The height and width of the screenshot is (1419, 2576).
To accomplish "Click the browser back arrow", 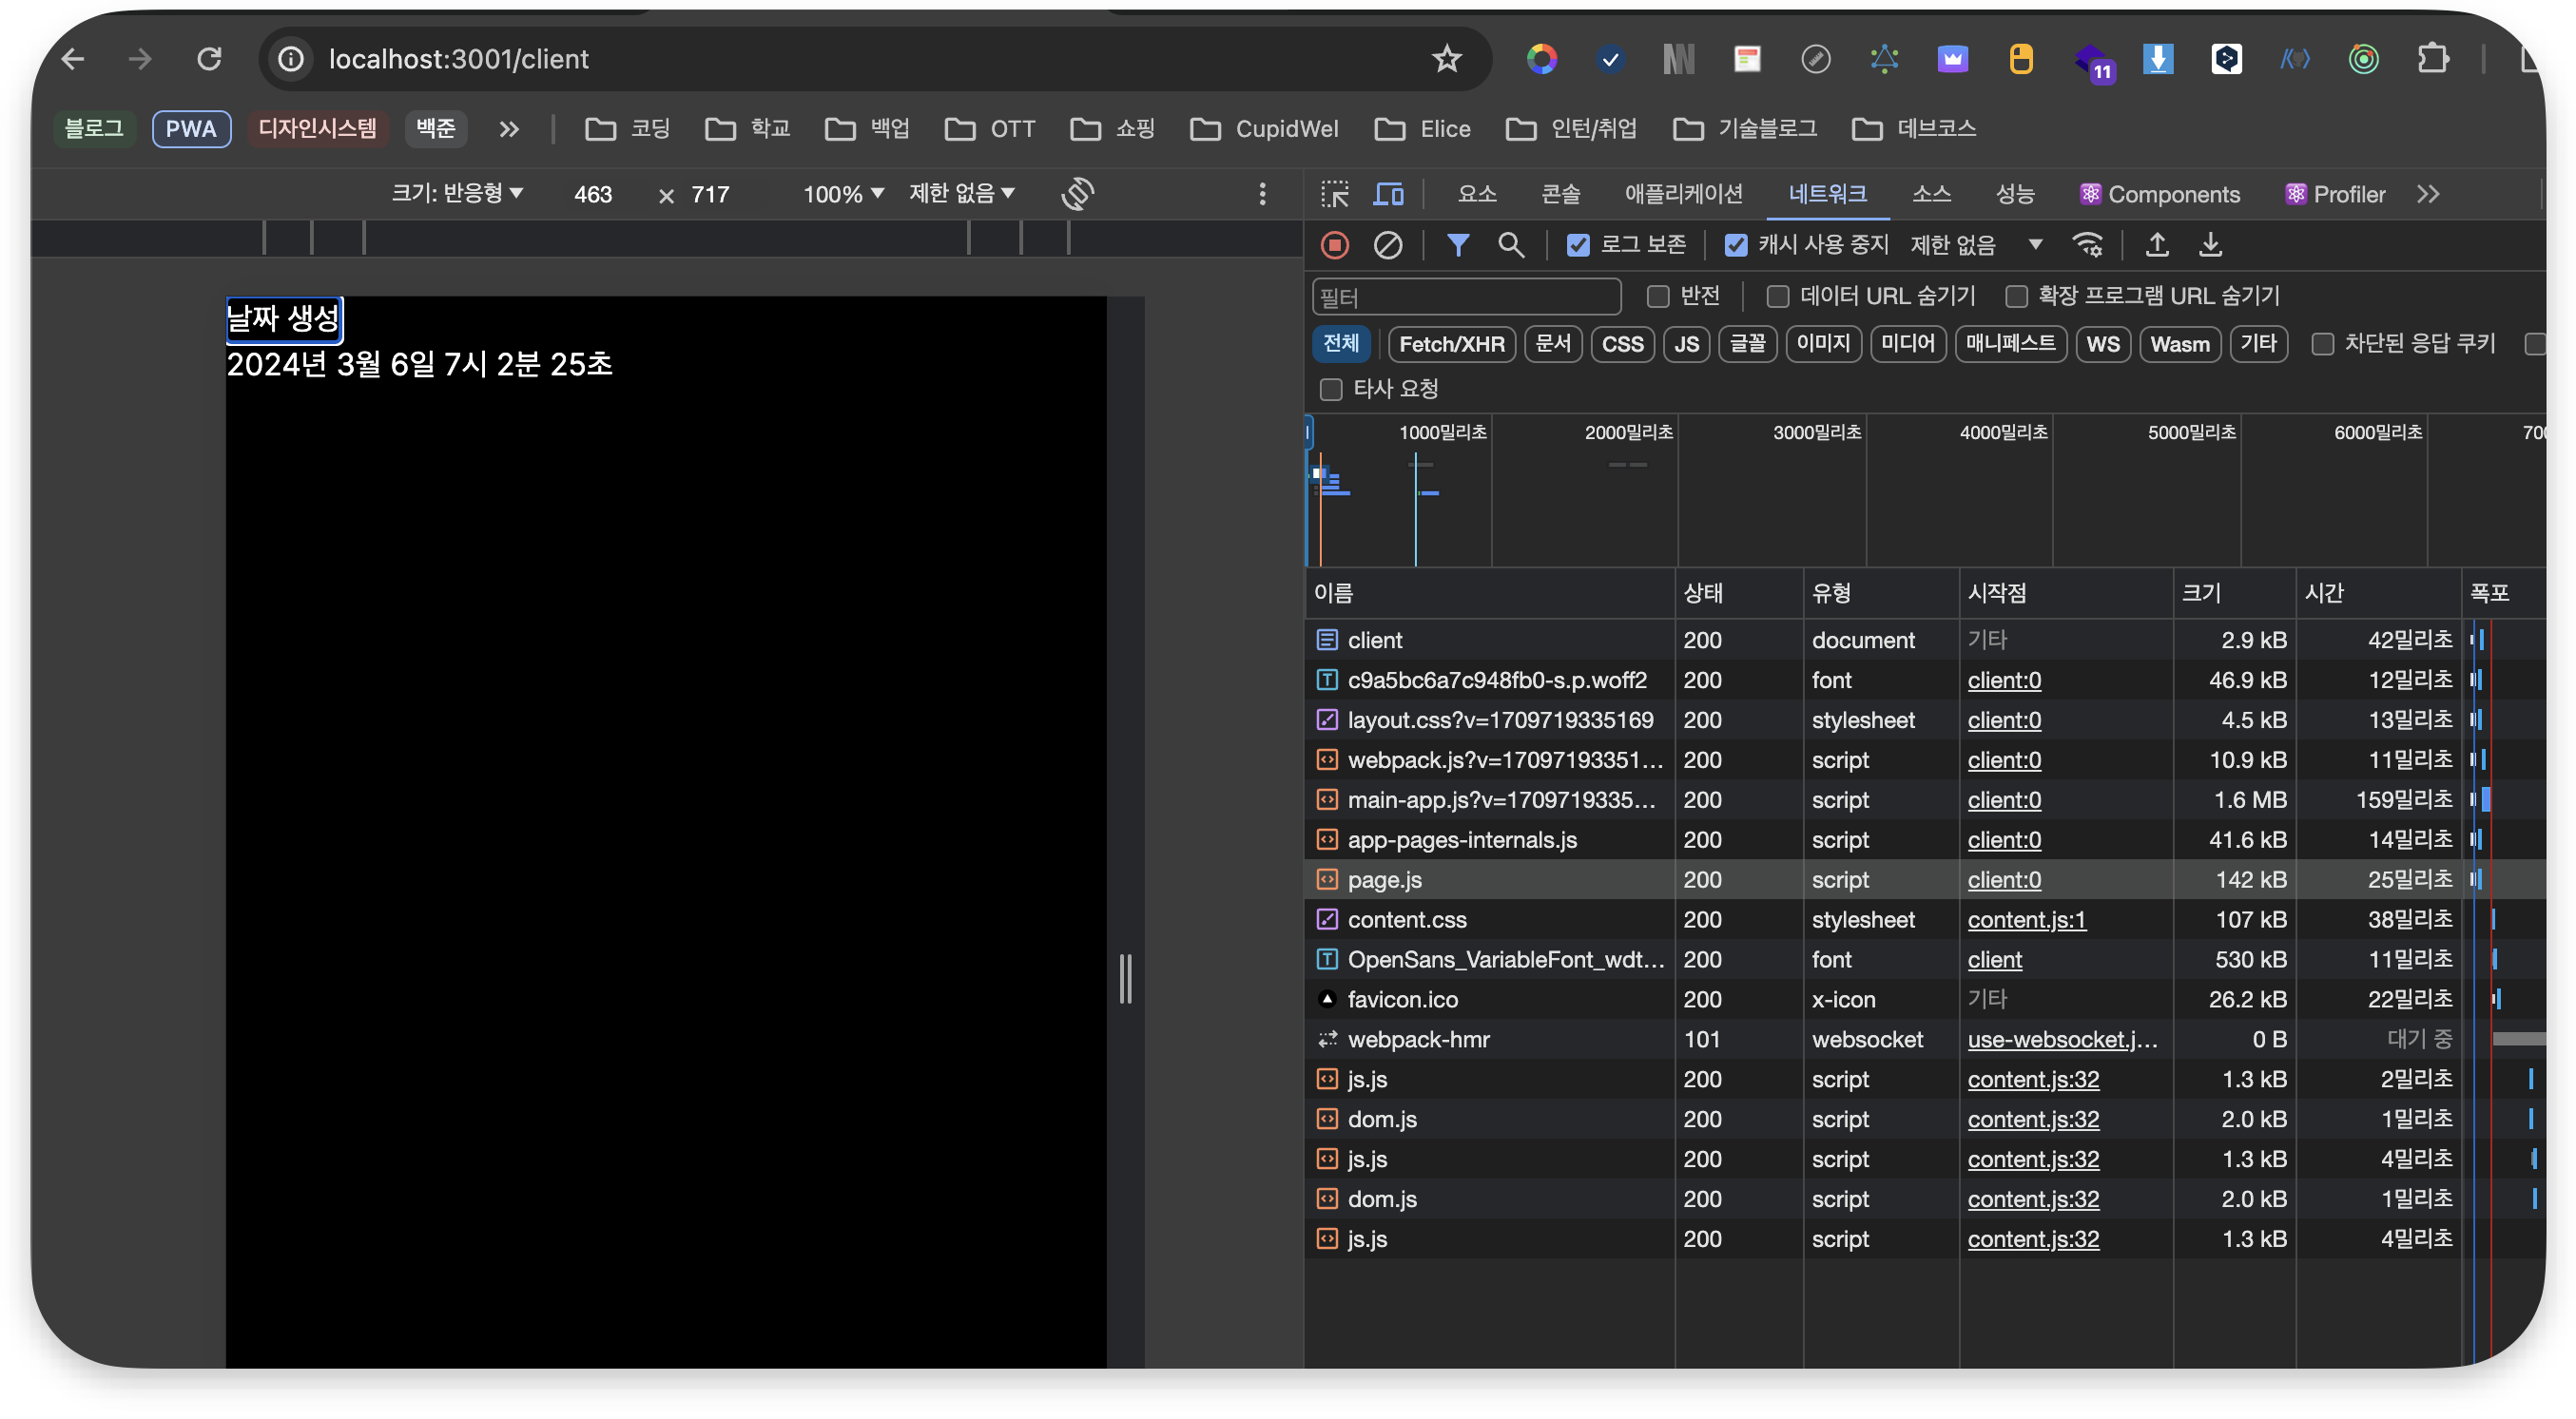I will point(73,59).
